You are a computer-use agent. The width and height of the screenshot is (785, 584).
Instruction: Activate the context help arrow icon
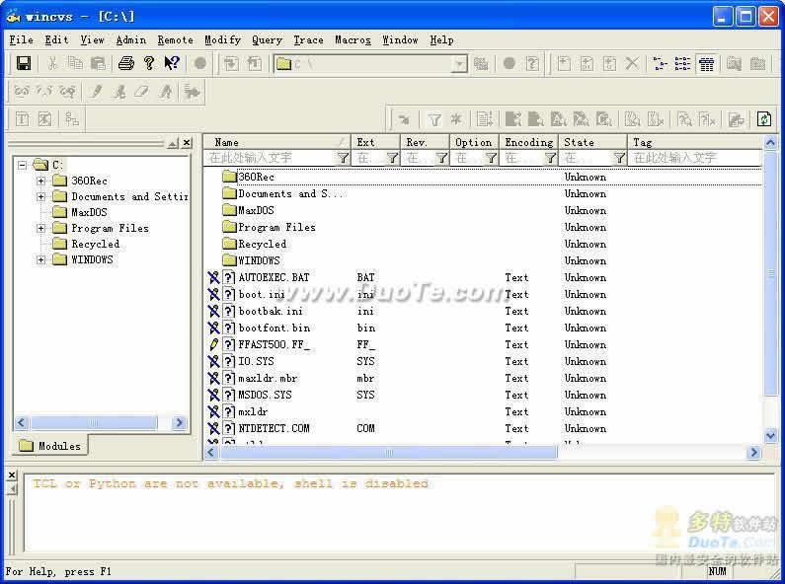click(172, 63)
